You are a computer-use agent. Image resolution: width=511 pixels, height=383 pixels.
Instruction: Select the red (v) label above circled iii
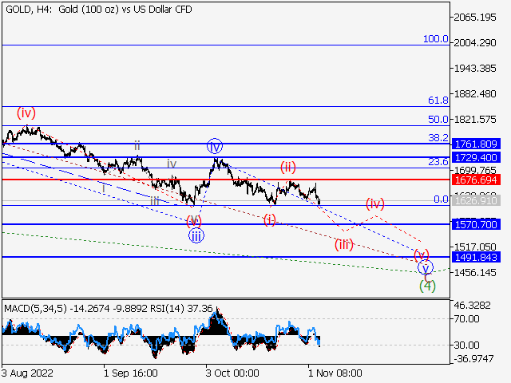(194, 220)
